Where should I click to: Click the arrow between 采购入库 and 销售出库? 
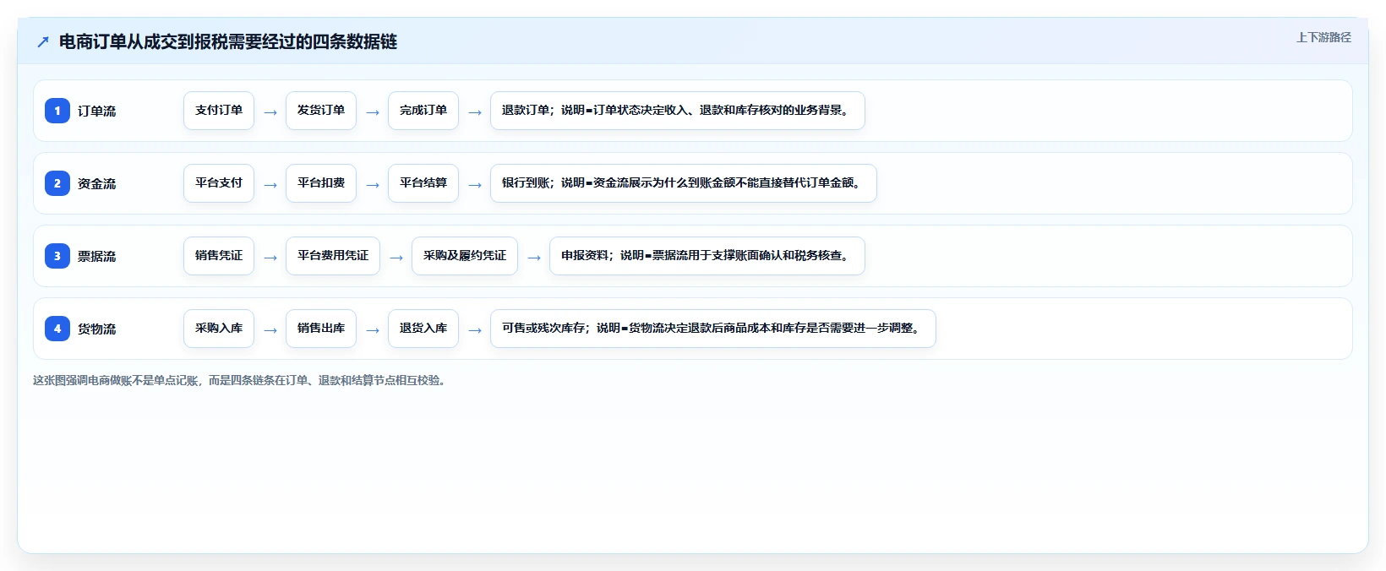point(270,330)
